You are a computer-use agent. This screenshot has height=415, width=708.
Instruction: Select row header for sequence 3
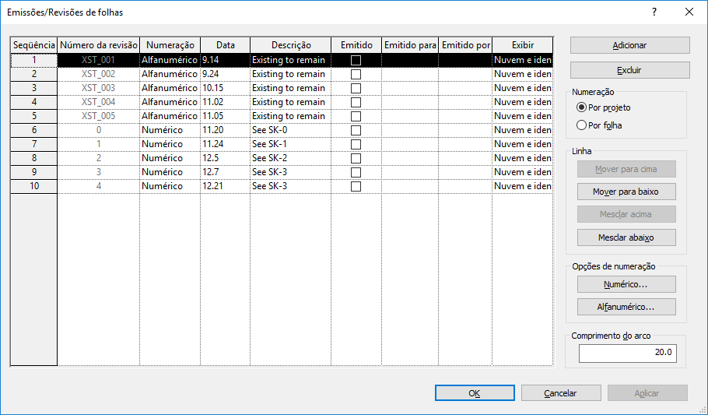(34, 88)
